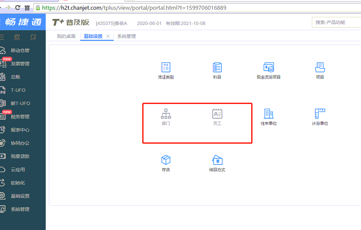Click the green padlock in address bar
361x230 pixels.
[38, 8]
